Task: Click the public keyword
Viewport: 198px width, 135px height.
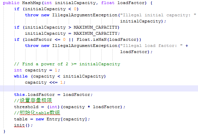Action: point(11,3)
